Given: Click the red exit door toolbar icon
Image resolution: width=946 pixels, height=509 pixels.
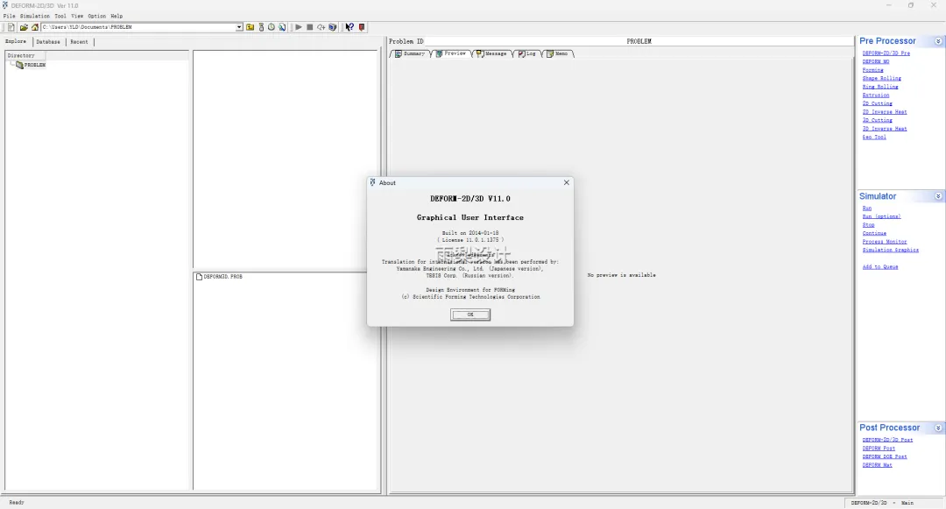Looking at the screenshot, I should point(362,27).
